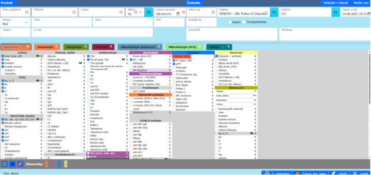Click the E-mail input field
Viewport: 371px width, 175px height.
click(x=92, y=32)
